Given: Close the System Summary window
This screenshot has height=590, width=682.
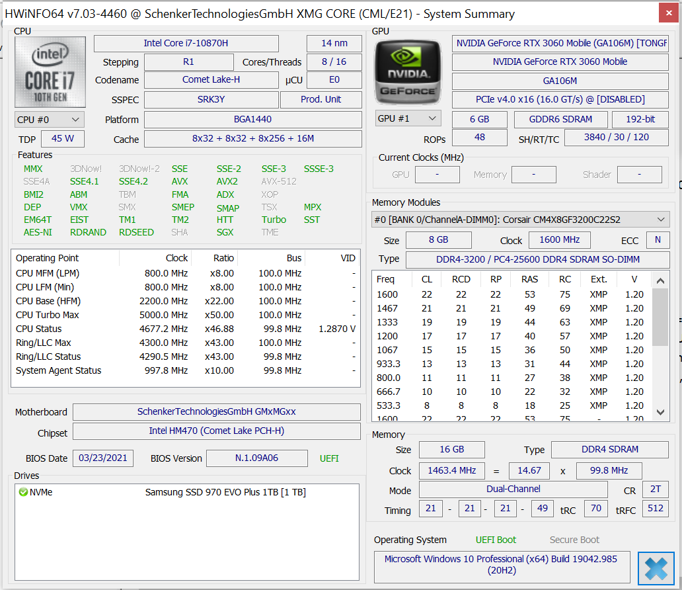Looking at the screenshot, I should point(669,13).
